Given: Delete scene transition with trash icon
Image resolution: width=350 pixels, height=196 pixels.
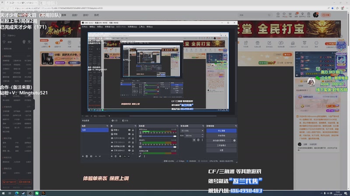Looking at the screenshot, I should point(198,140).
